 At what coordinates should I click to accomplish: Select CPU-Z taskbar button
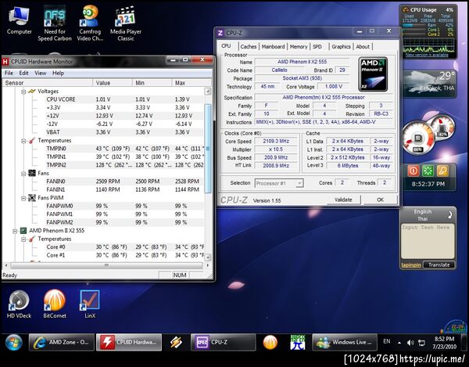[x=223, y=342]
